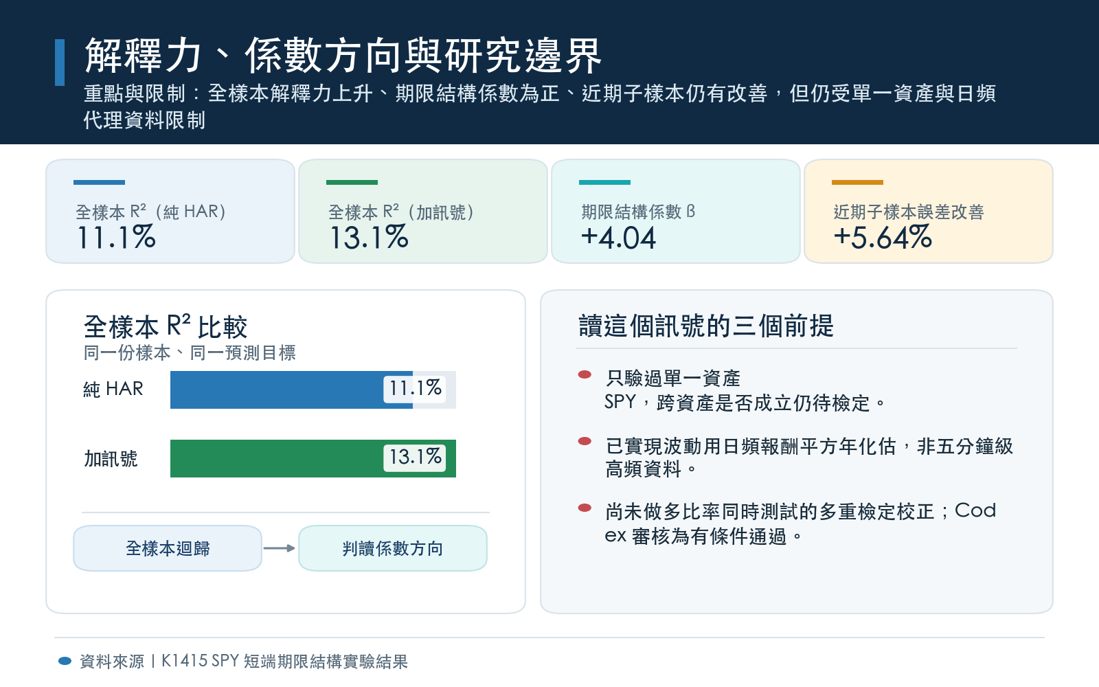The width and height of the screenshot is (1099, 687).
Task: Click the 加訊號 row label in chart
Action: pos(111,458)
